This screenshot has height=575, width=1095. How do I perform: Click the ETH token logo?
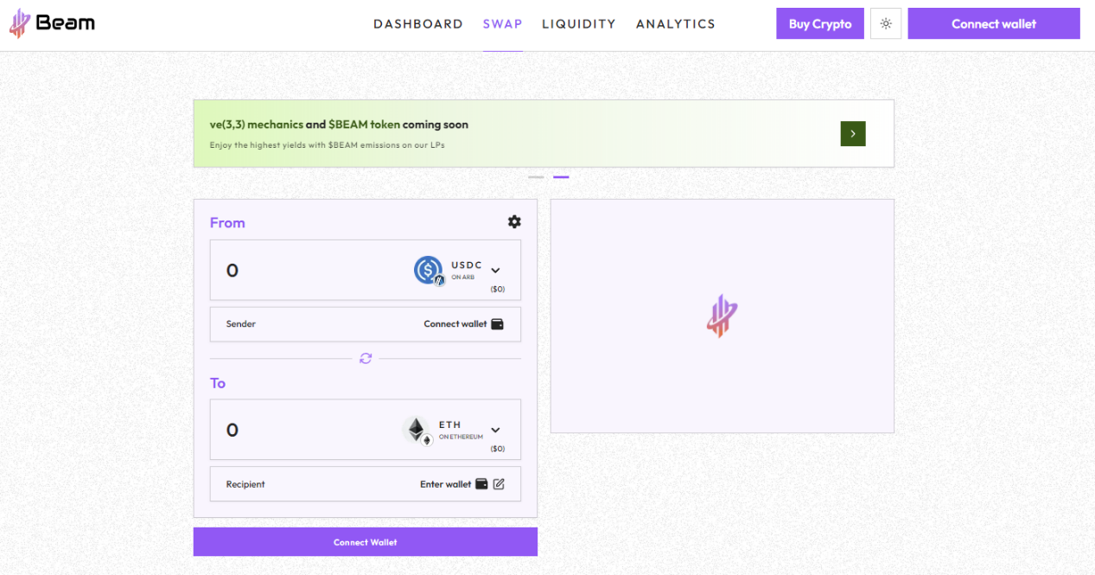point(417,430)
